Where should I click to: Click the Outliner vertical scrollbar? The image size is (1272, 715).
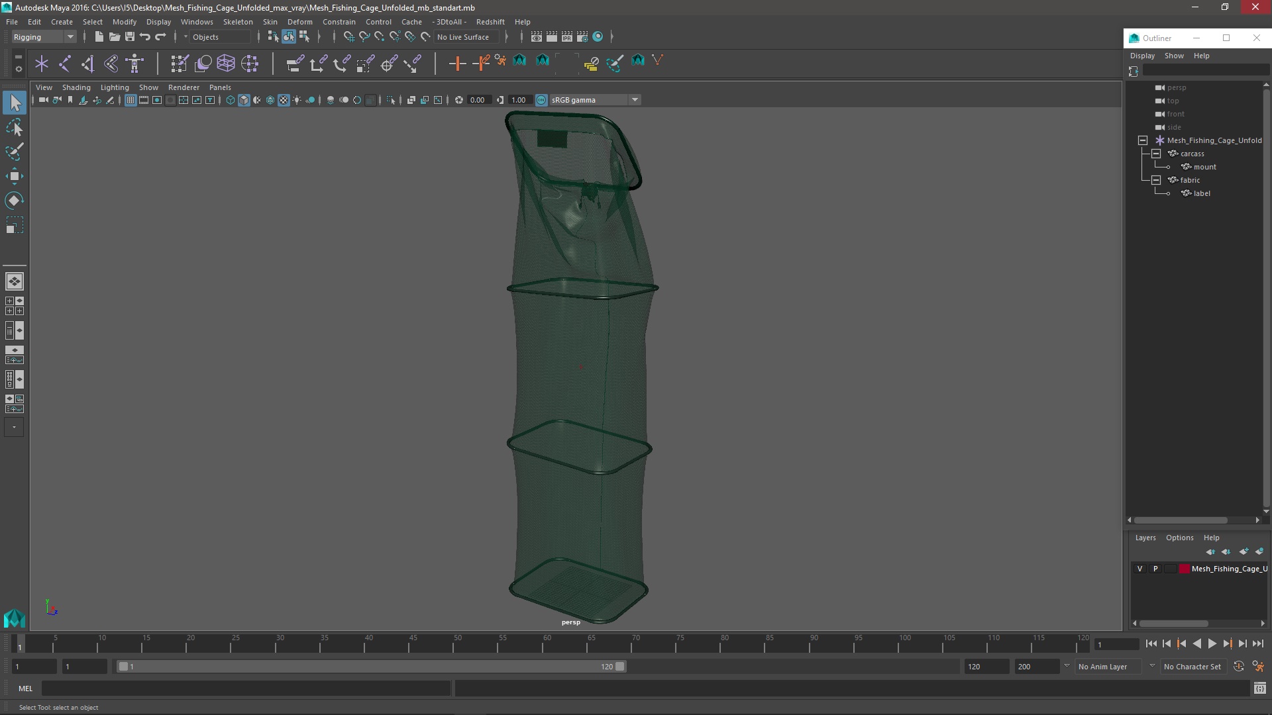coord(1266,298)
